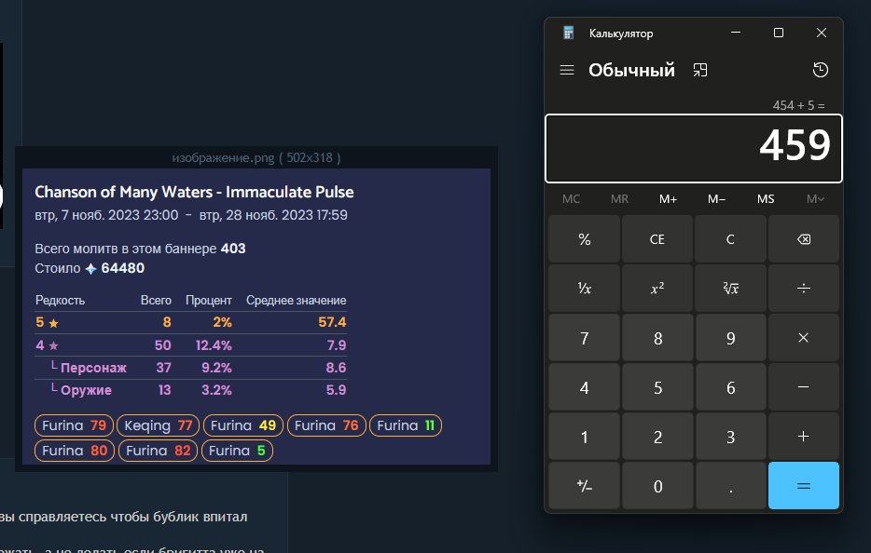
Task: Click the multiplication operator key
Action: pyautogui.click(x=803, y=338)
